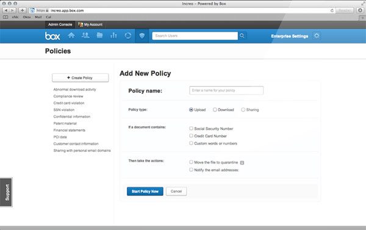The height and width of the screenshot is (230, 366).
Task: Enable Move the file to quarantine
Action: click(191, 162)
